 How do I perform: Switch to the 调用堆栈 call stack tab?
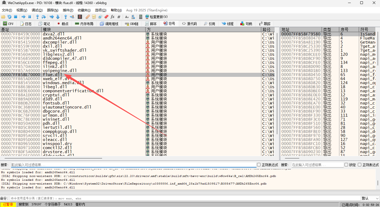(109, 24)
